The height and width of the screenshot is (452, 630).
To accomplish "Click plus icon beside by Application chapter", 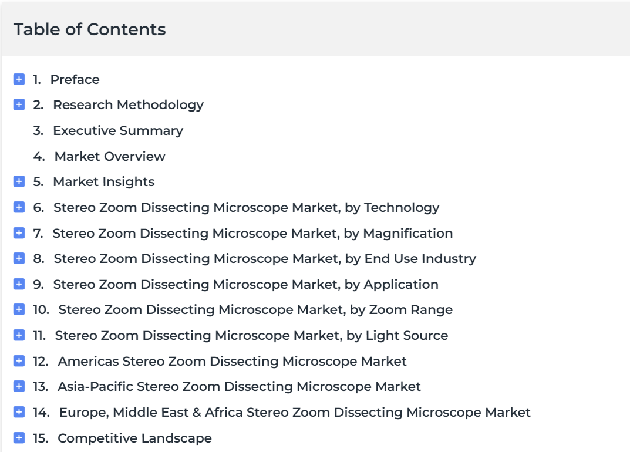I will click(19, 284).
